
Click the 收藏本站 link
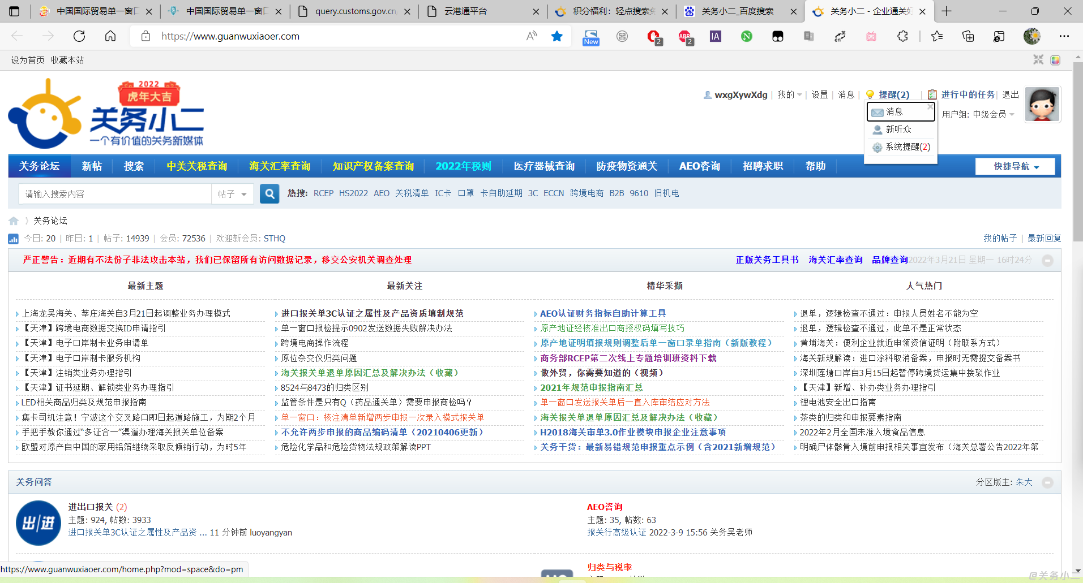click(x=67, y=60)
